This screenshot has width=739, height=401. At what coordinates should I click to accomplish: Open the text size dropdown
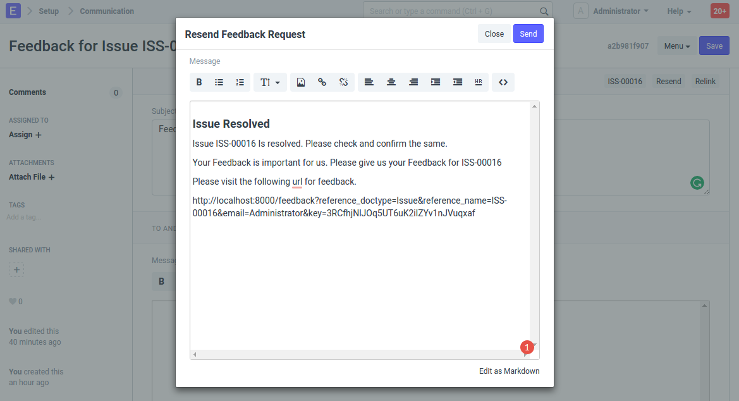[x=270, y=82]
